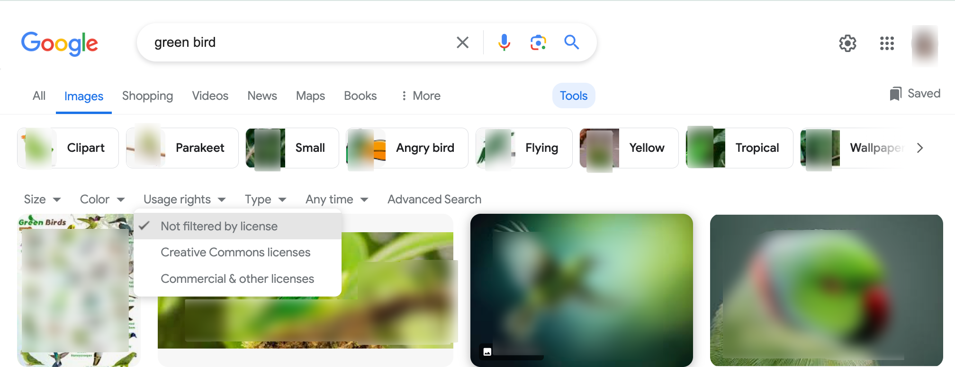Clear the search query with the X icon
The height and width of the screenshot is (367, 955).
pyautogui.click(x=462, y=42)
